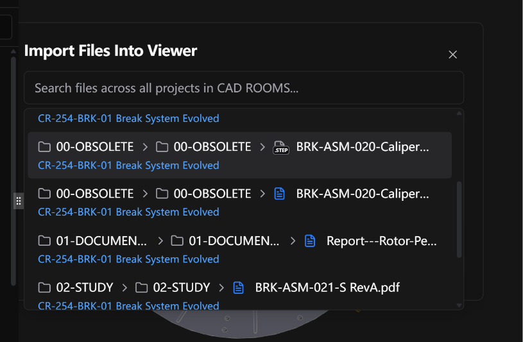This screenshot has height=342, width=523.
Task: Click first 00-OBSOLETE folder icon in STEP row
Action: [44, 147]
